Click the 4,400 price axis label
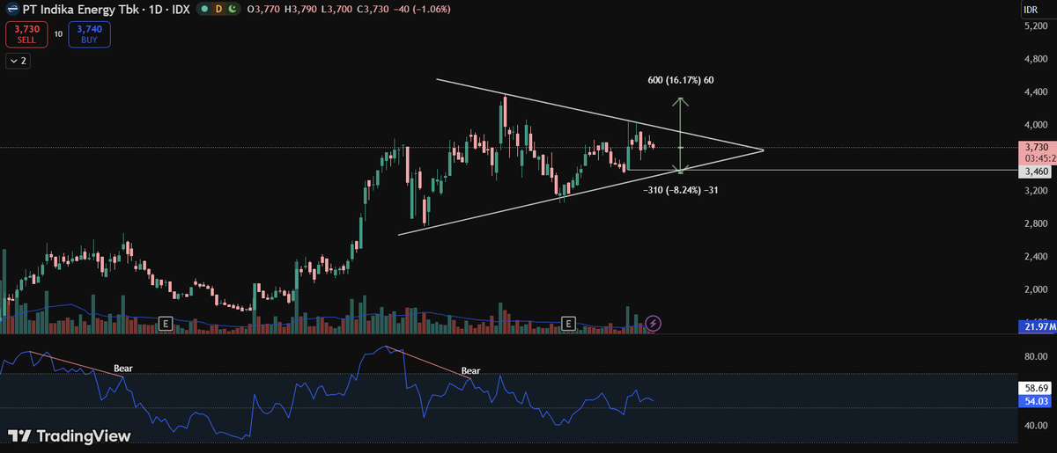 click(x=1037, y=92)
